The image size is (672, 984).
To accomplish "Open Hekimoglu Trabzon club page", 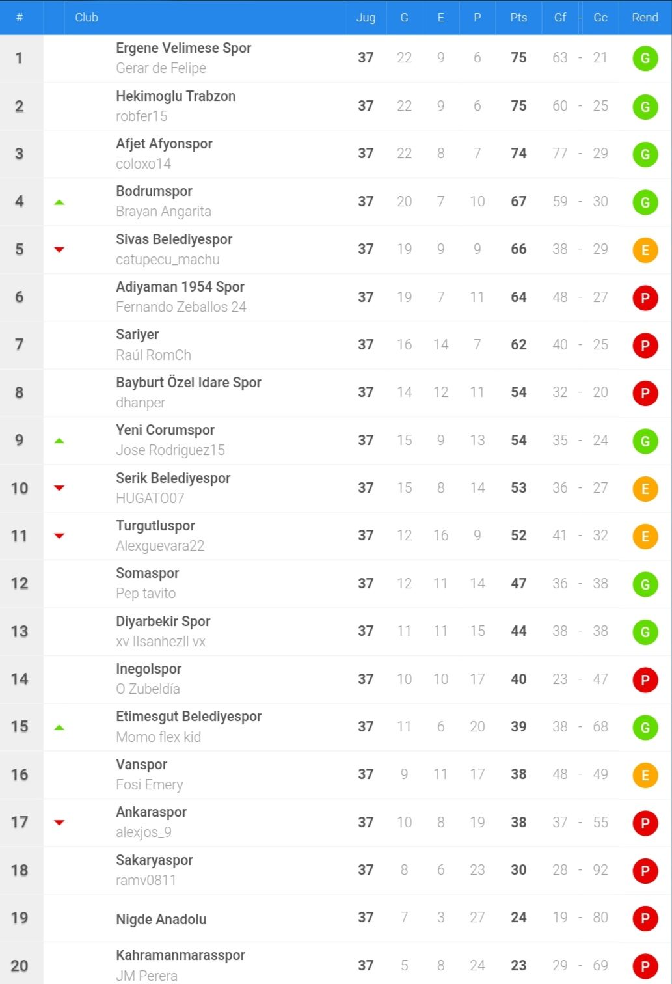I will point(176,96).
